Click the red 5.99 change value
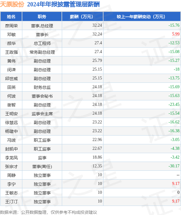181x215 pixels. [176, 34]
